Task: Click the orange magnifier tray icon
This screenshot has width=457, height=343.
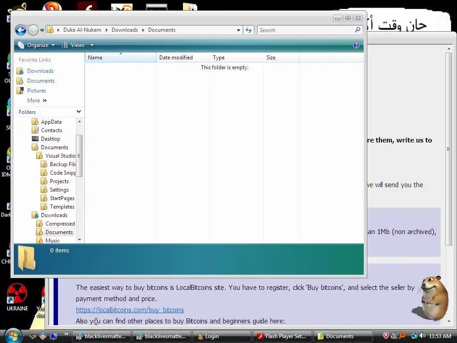Action: 402,336
